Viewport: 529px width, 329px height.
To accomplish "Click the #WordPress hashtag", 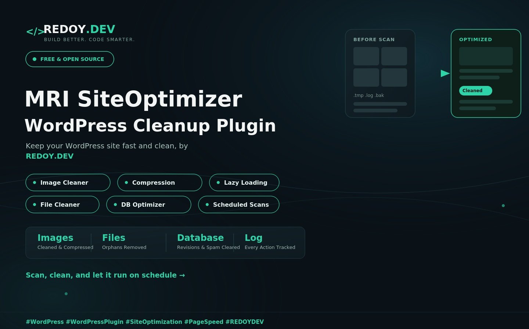I will pos(45,322).
